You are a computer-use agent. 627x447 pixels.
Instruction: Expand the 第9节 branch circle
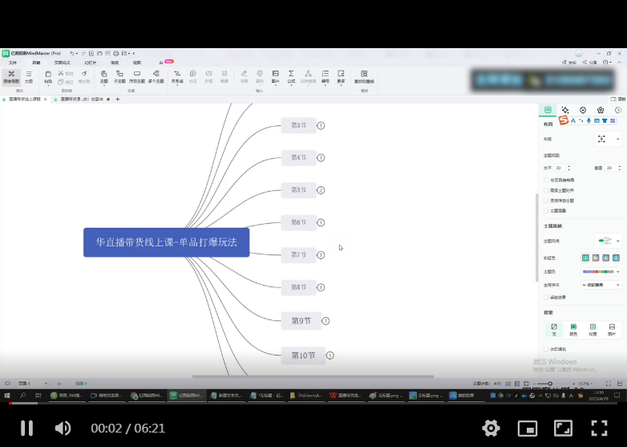click(326, 321)
